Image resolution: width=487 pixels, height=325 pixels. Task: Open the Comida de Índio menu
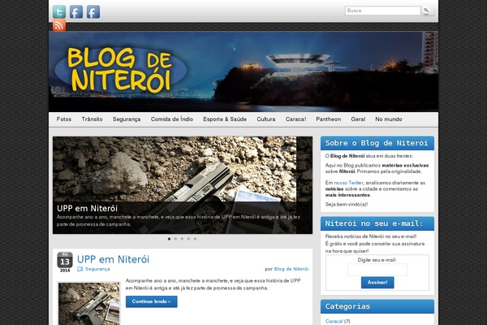(x=172, y=119)
